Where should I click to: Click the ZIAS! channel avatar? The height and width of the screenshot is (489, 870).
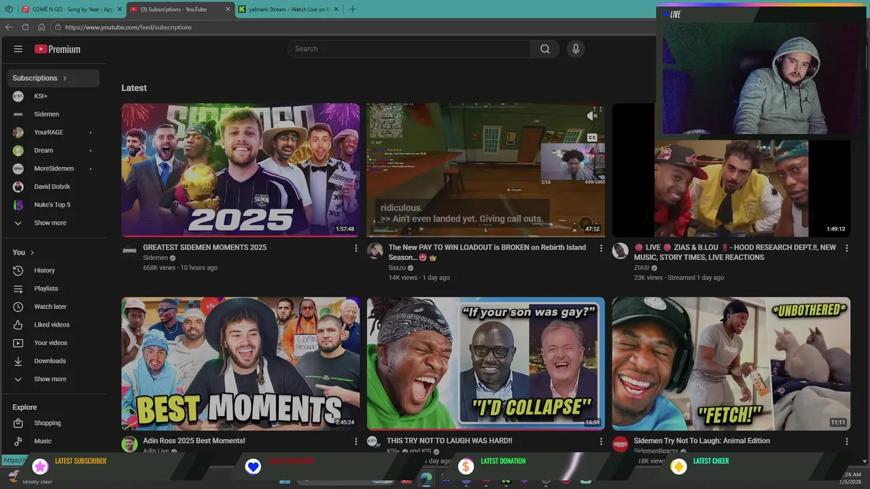[x=620, y=251]
